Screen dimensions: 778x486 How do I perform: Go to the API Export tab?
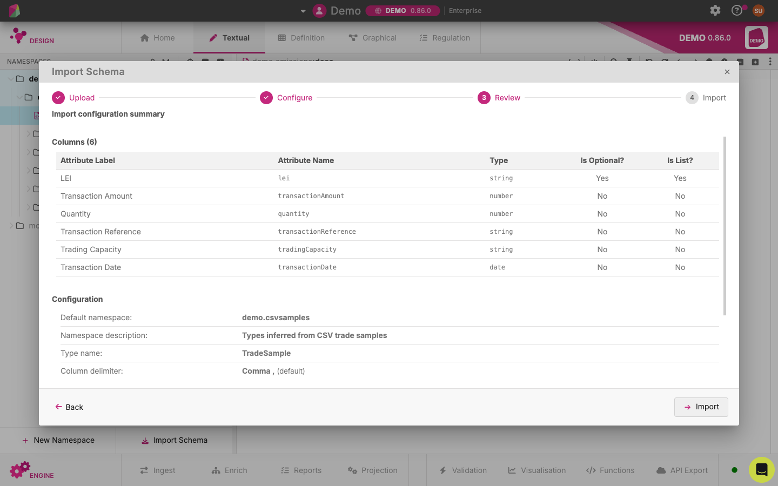click(682, 470)
